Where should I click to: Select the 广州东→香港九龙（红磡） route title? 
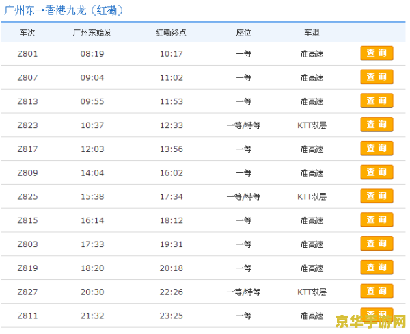64,10
